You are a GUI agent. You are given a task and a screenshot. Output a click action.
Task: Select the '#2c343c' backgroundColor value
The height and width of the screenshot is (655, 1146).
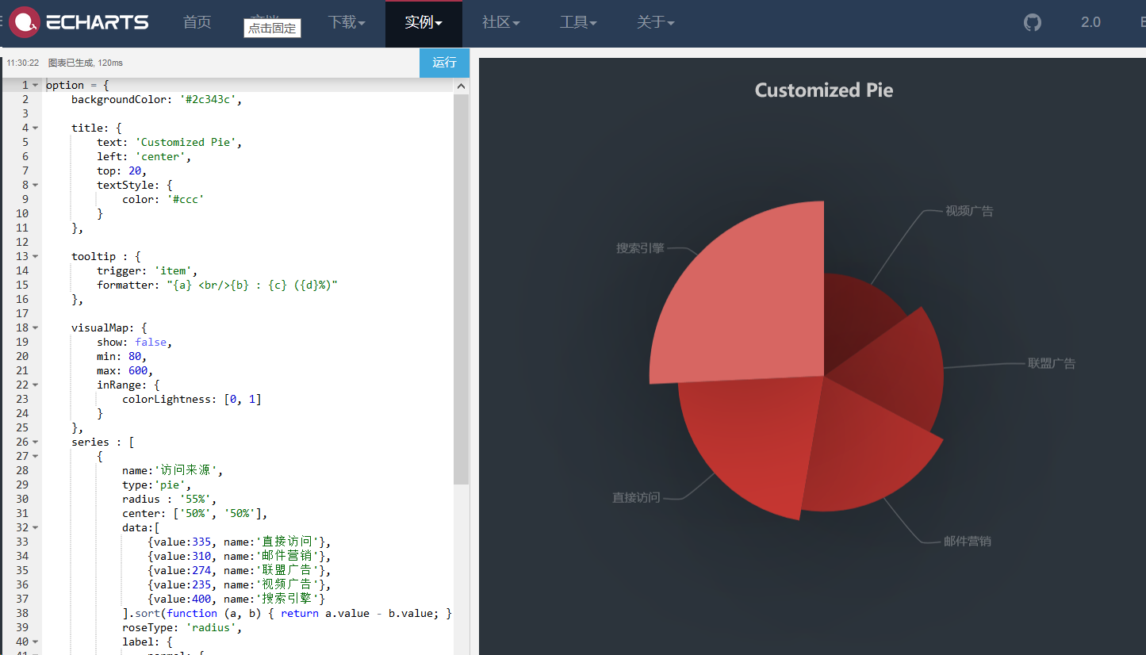pyautogui.click(x=206, y=99)
